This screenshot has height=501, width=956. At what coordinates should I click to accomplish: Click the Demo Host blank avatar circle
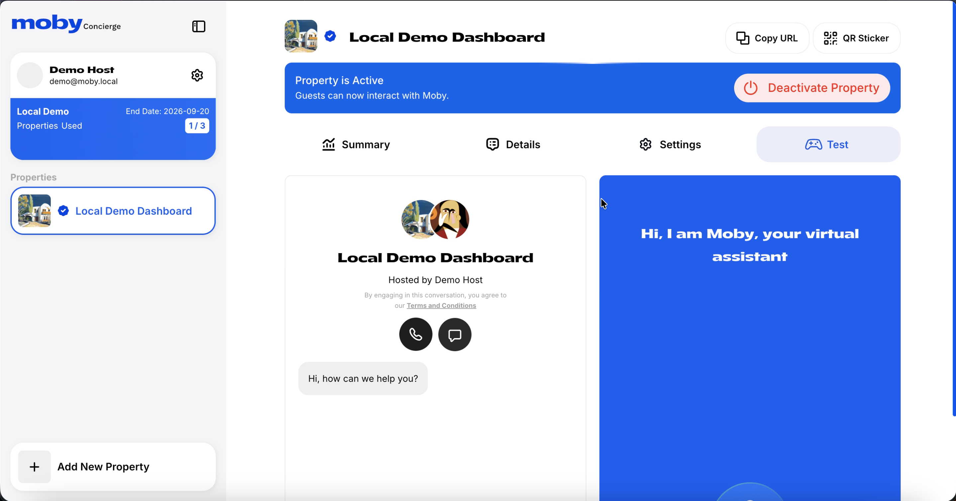click(x=30, y=75)
